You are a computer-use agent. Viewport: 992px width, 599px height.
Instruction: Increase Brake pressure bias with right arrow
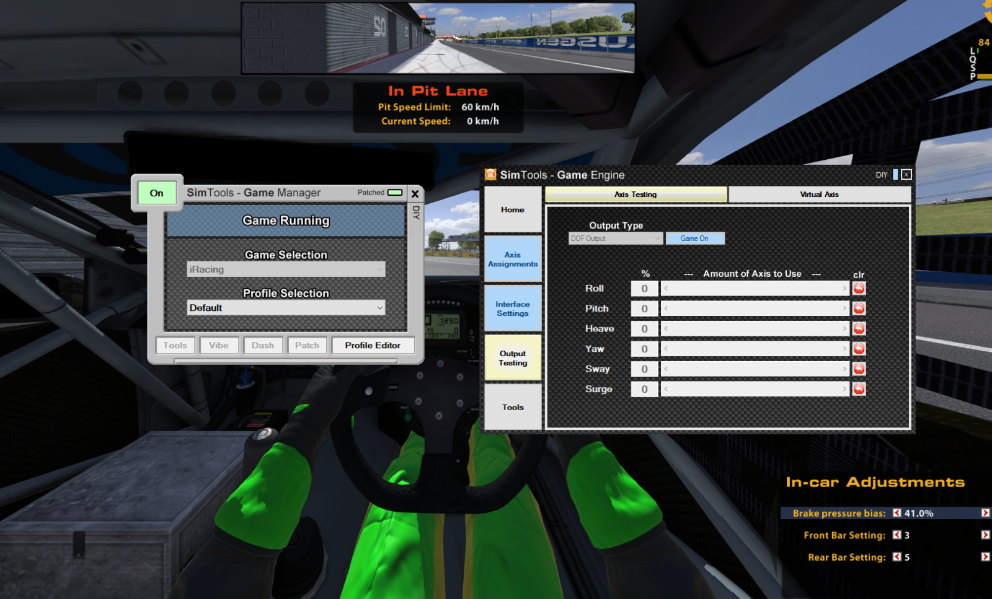click(985, 513)
